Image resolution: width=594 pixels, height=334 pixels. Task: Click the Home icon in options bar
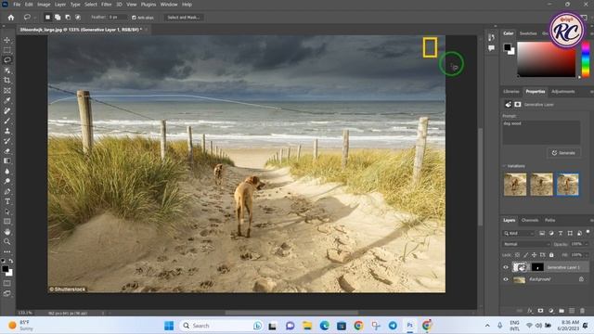11,18
